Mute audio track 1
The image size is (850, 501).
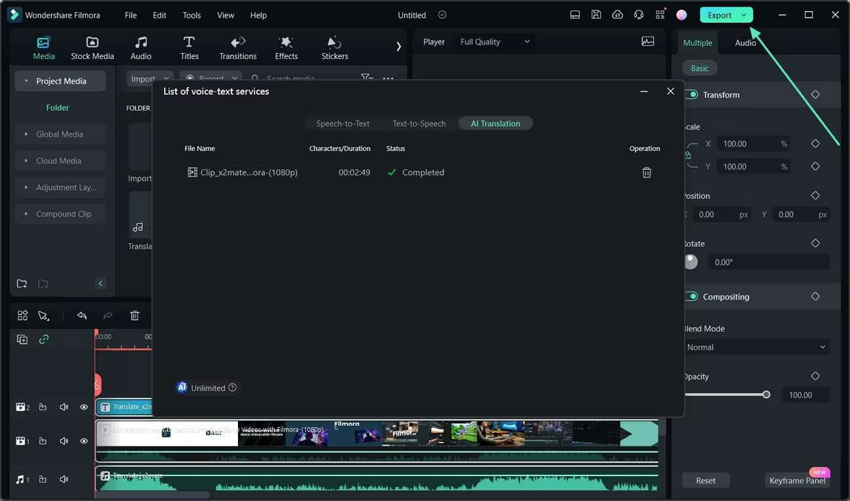click(x=64, y=479)
